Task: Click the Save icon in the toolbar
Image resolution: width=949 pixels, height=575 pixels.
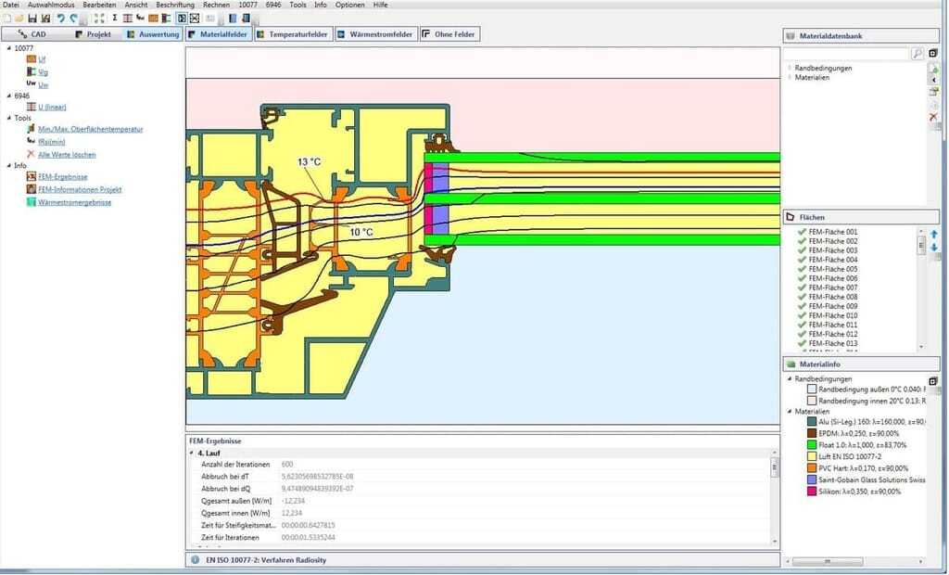Action: click(x=32, y=19)
